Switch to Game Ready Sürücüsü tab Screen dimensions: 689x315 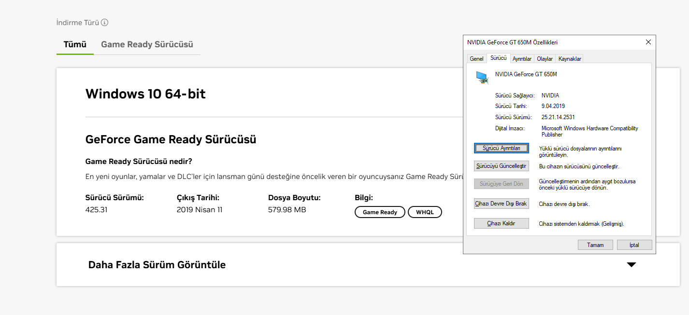coord(147,44)
